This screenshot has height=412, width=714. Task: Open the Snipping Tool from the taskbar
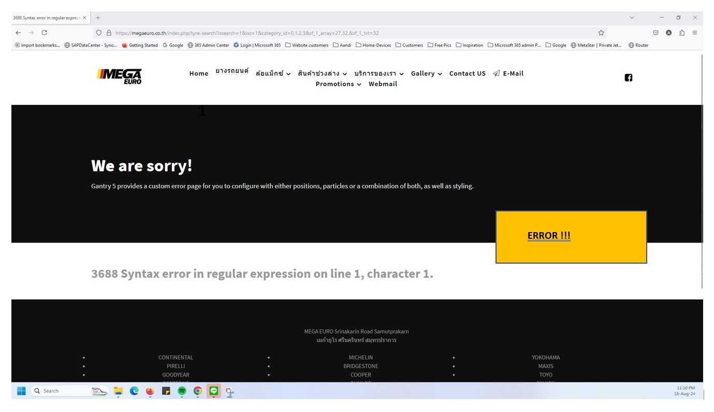229,392
